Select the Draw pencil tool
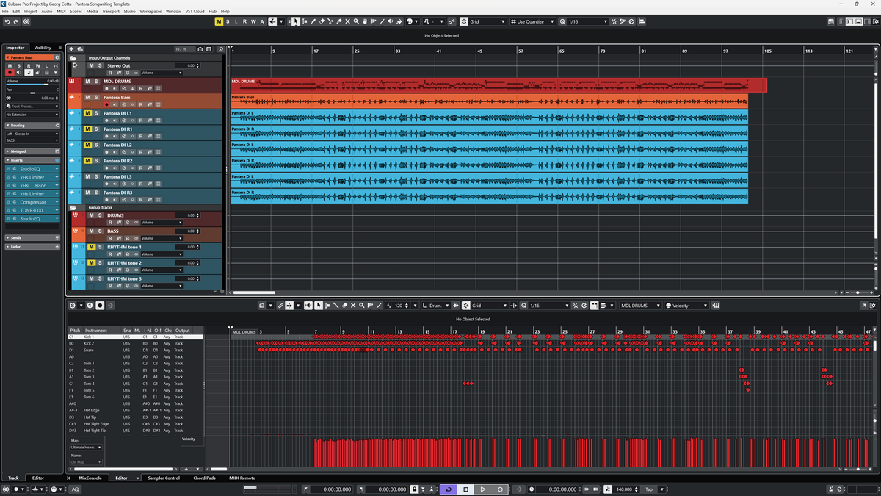881x496 pixels. tap(313, 21)
